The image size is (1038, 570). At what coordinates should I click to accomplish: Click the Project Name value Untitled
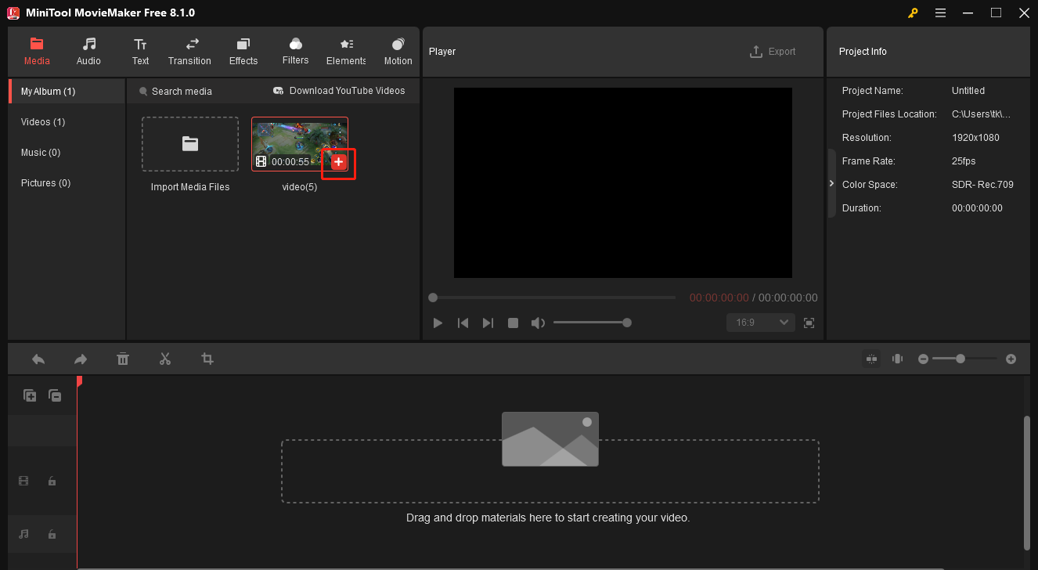tap(968, 91)
